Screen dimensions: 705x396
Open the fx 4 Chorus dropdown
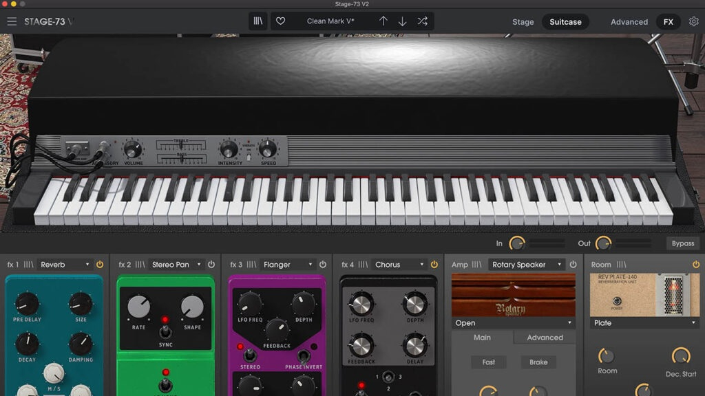point(399,265)
